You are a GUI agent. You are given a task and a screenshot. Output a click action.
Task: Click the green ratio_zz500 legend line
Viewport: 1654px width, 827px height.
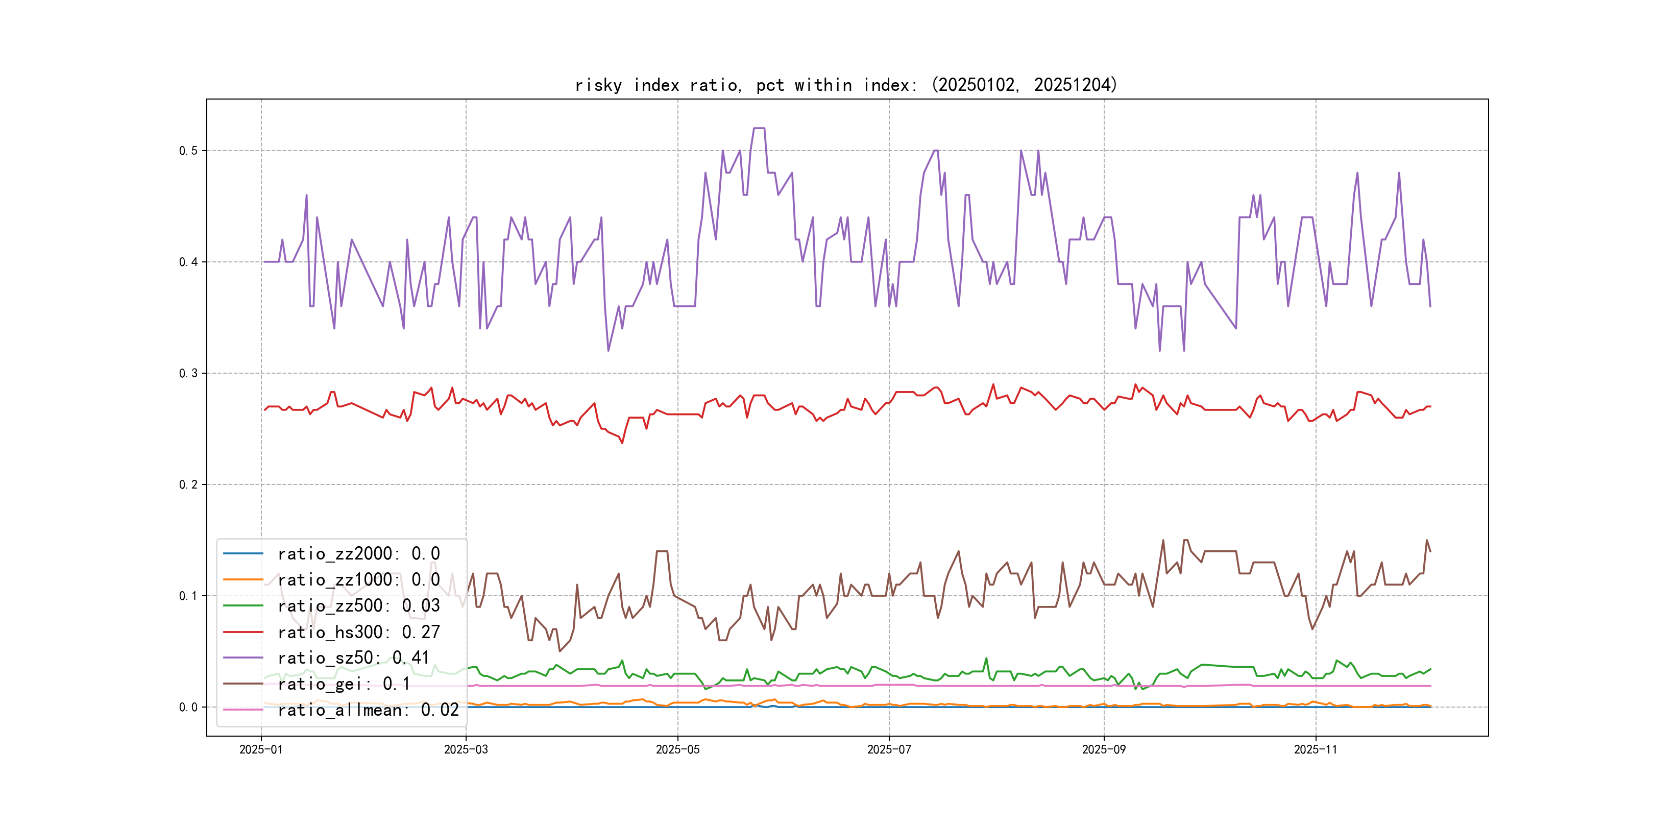click(x=242, y=605)
